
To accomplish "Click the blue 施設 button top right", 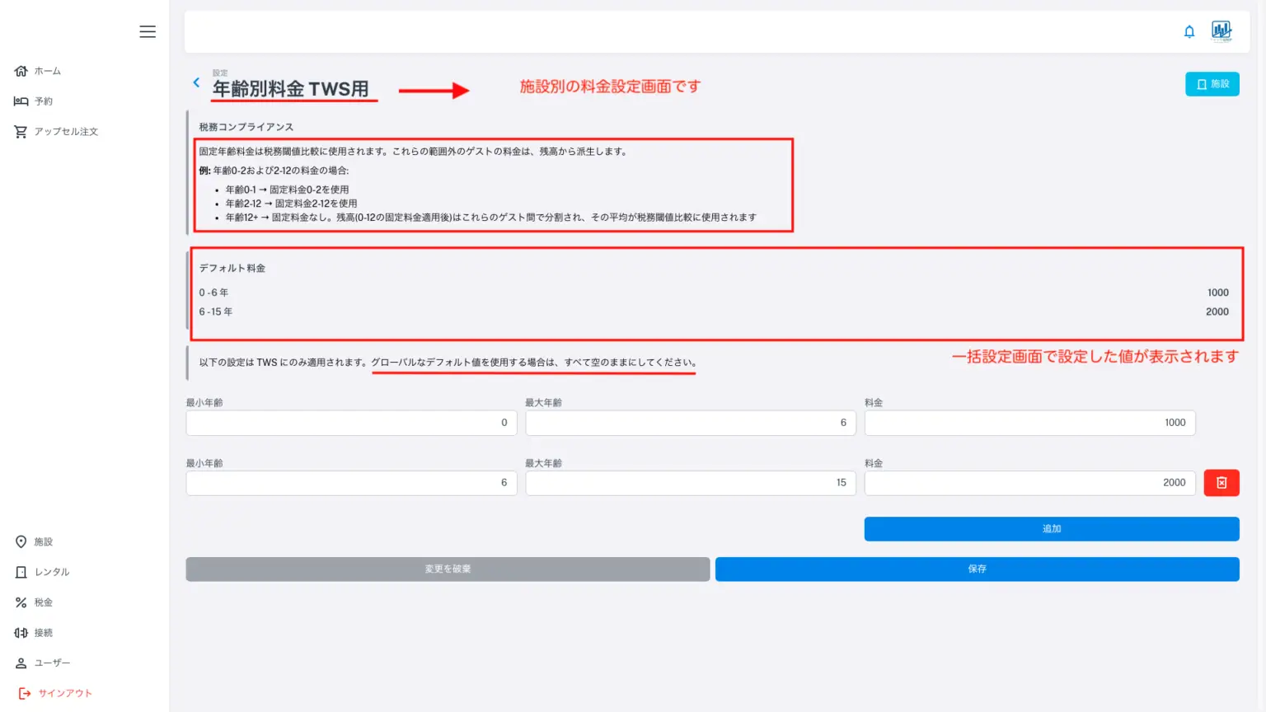I will [1212, 84].
